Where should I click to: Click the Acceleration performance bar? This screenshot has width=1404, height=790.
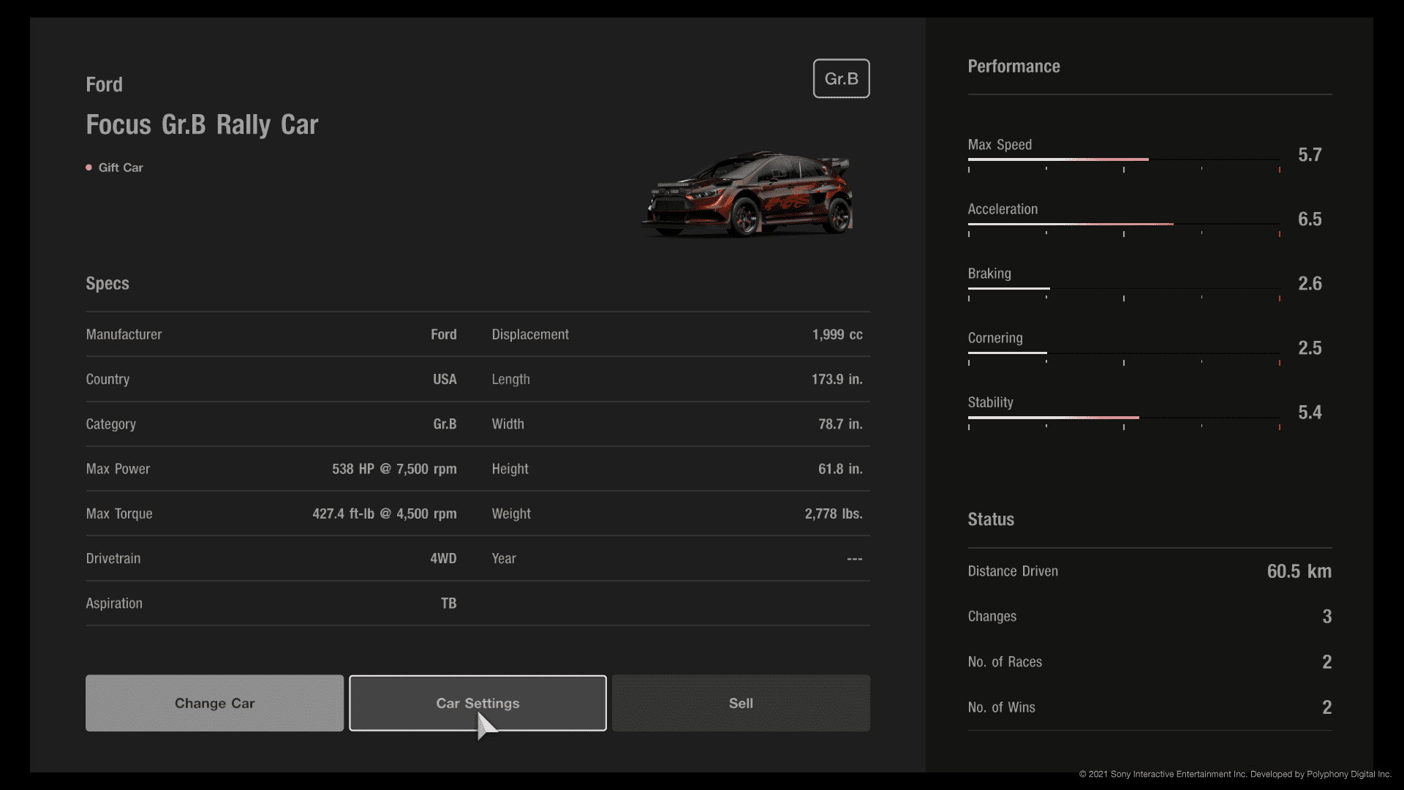[1124, 224]
